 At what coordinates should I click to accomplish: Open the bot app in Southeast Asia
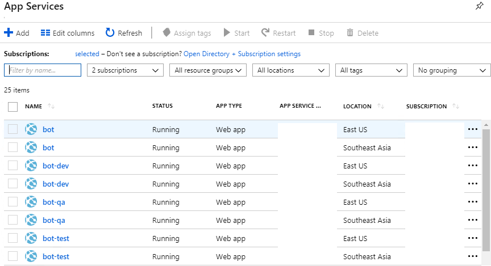pos(48,147)
